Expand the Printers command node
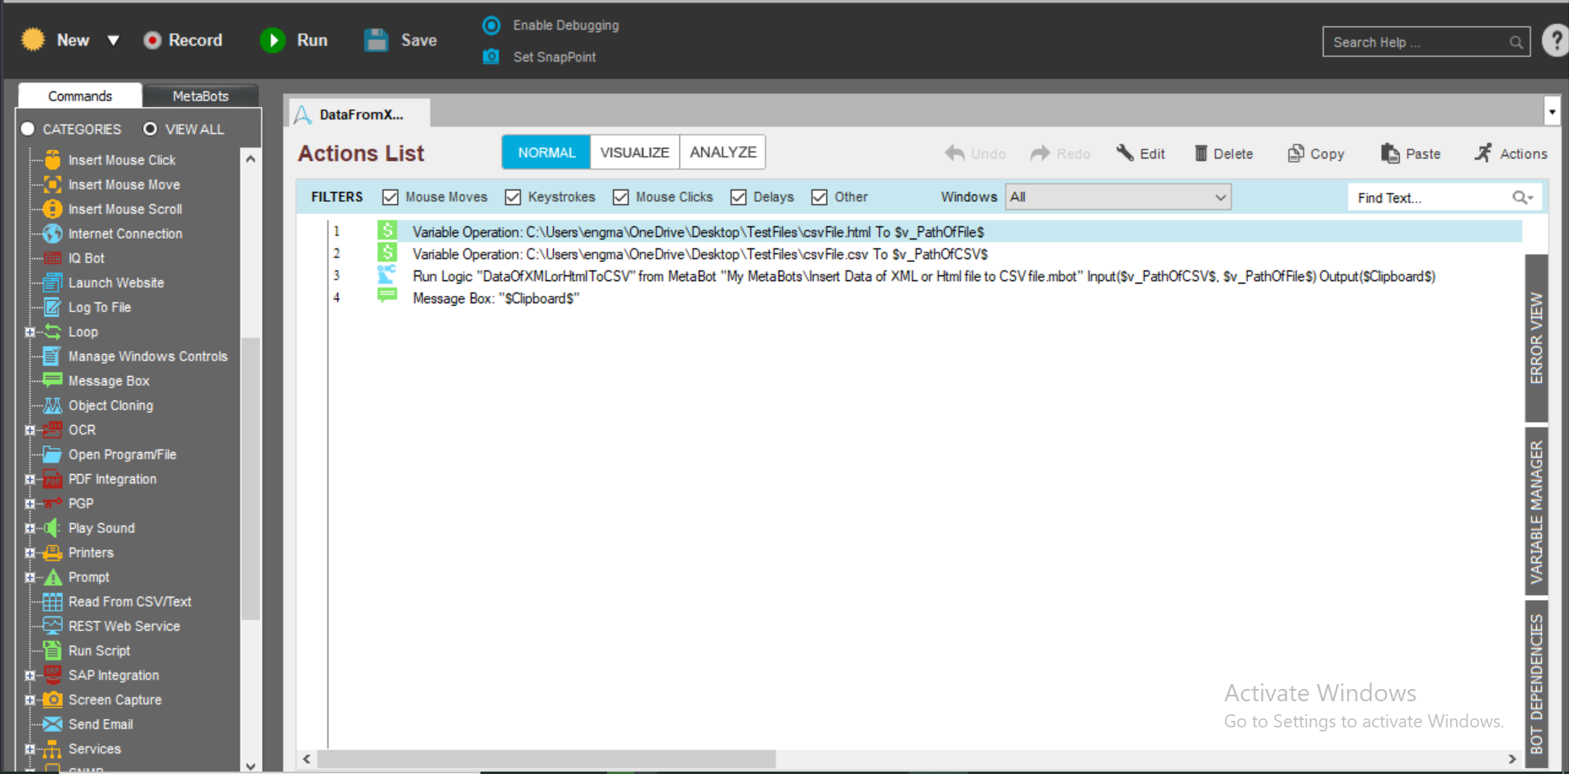The width and height of the screenshot is (1569, 774). [x=29, y=553]
